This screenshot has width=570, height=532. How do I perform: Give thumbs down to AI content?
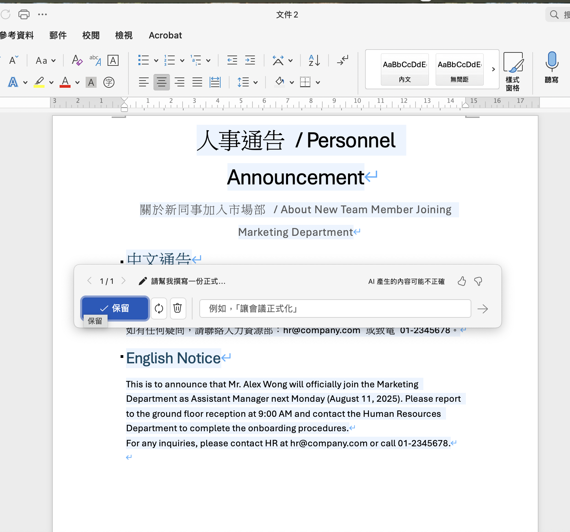pos(478,281)
